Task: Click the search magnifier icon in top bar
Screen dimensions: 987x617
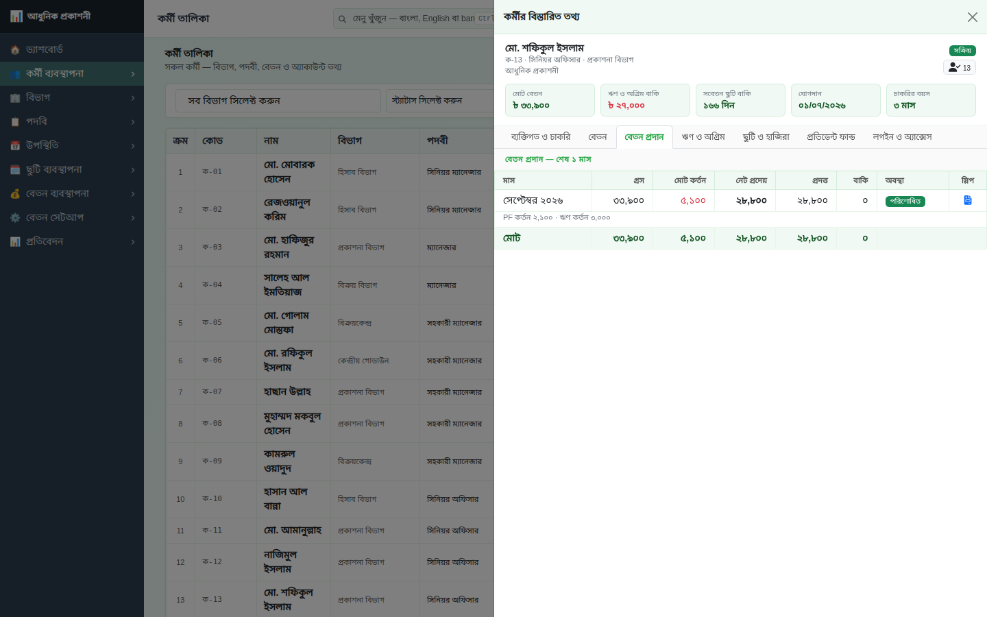Action: 342,19
